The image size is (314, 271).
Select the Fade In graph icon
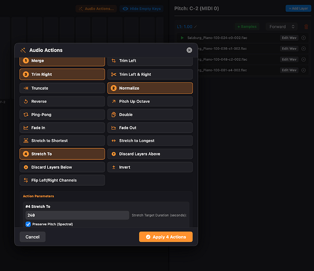click(26, 128)
